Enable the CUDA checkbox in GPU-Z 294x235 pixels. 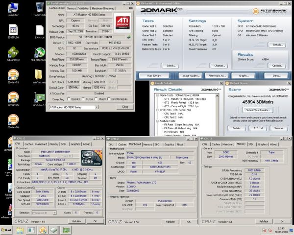83,99
